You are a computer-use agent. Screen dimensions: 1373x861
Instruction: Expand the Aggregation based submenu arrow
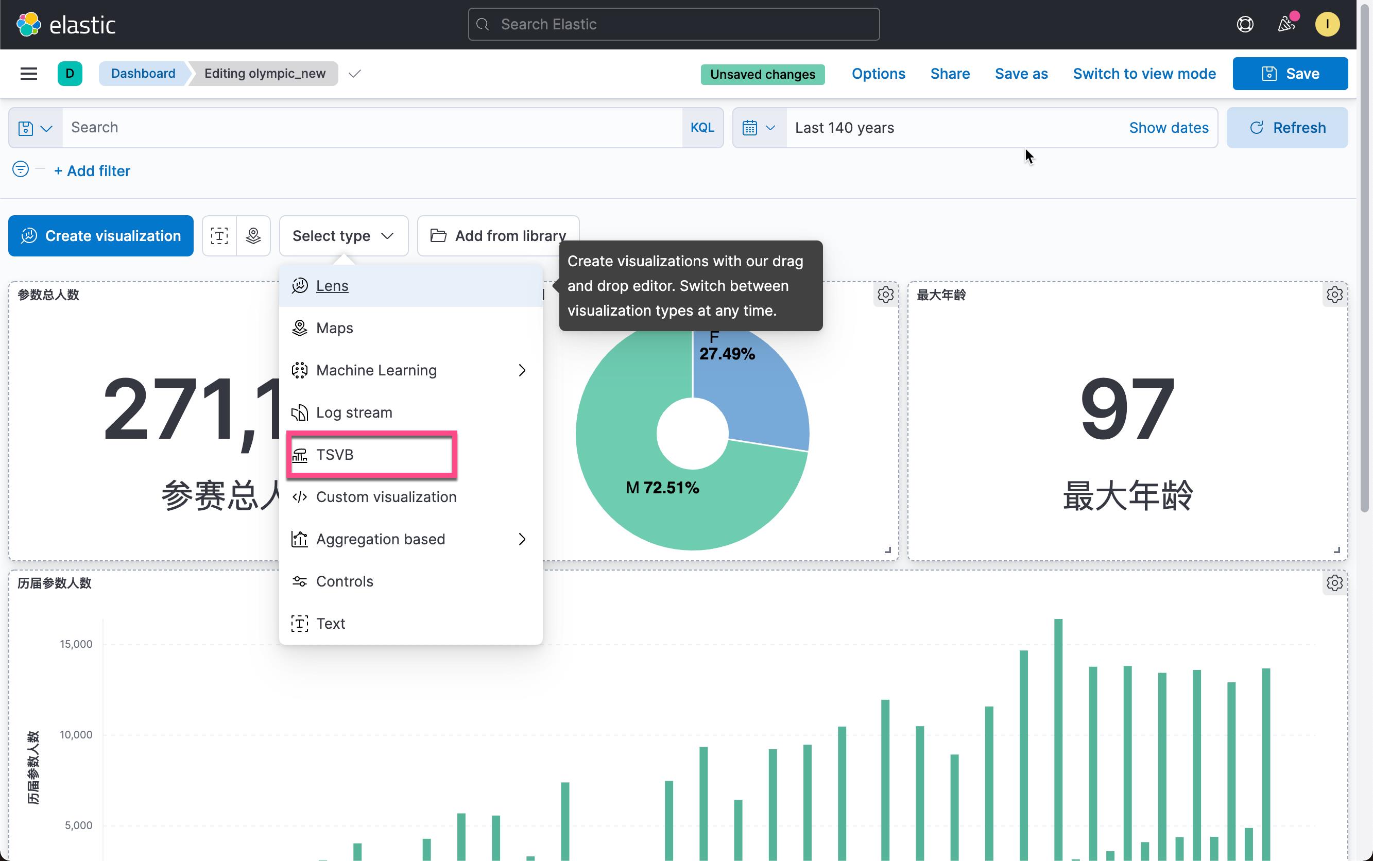pos(522,539)
